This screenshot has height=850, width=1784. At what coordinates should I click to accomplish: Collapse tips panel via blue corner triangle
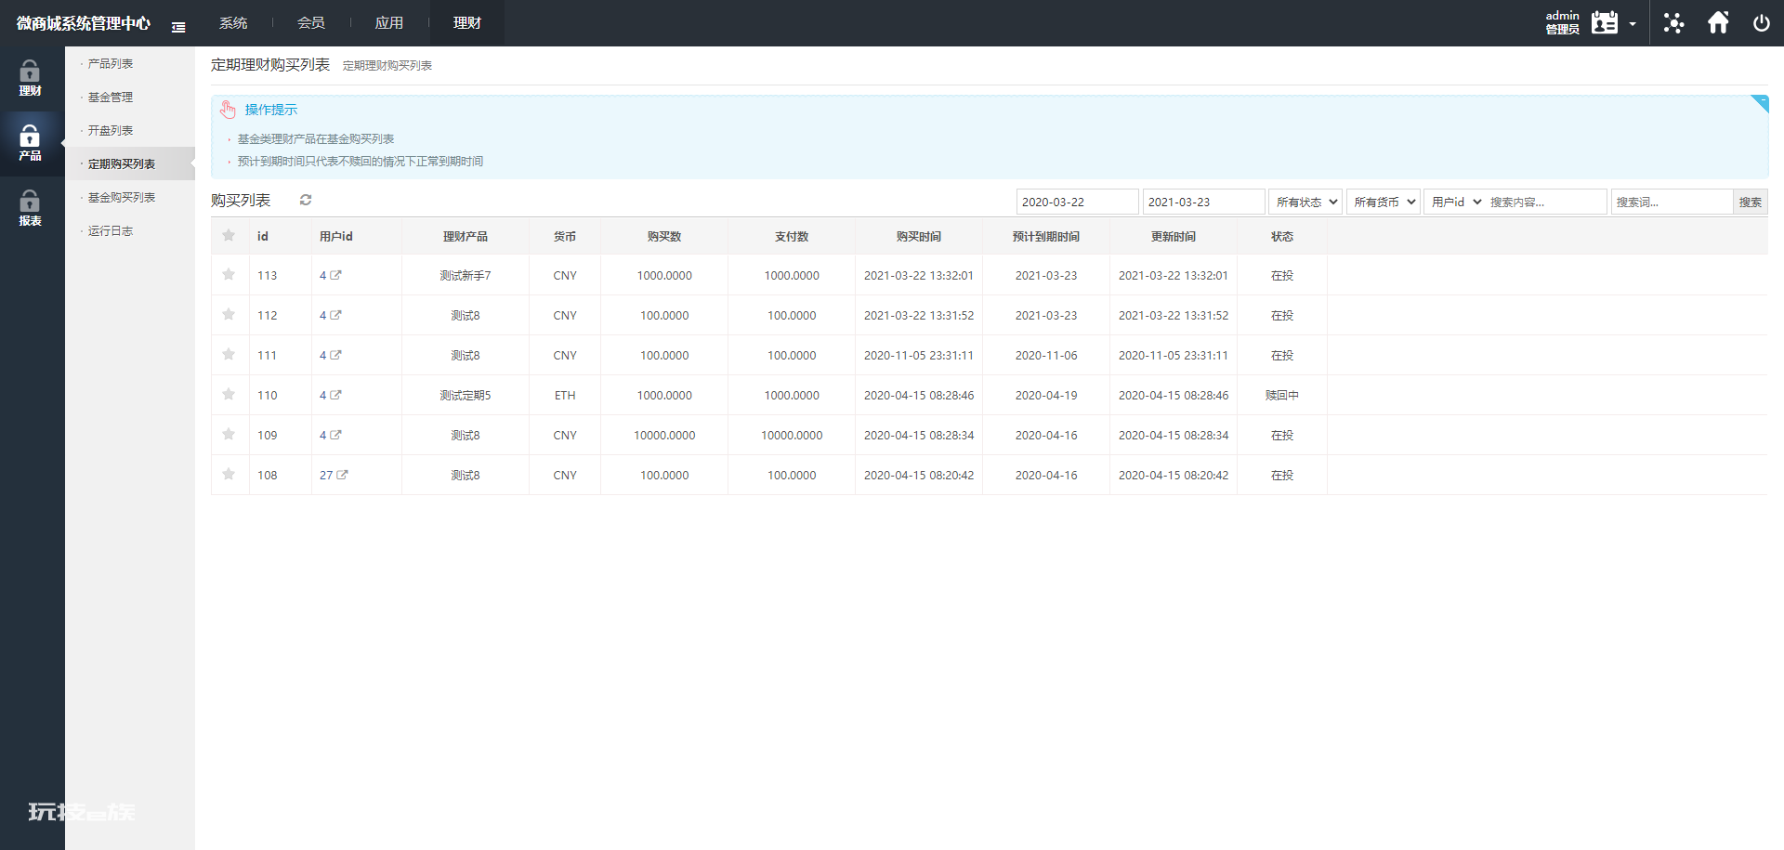[1759, 103]
